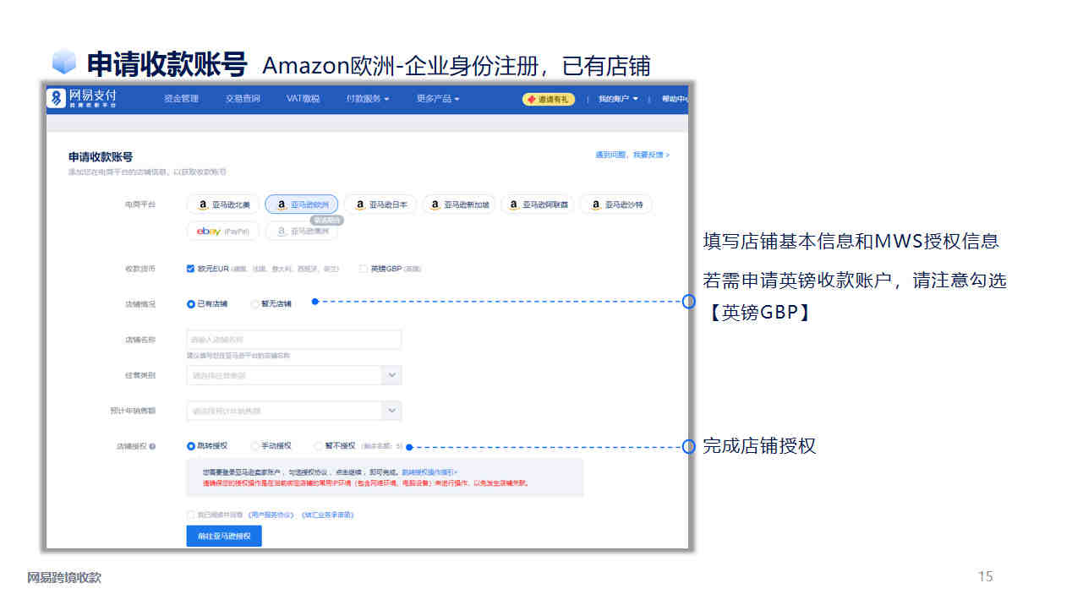Screen dimensions: 1072x605
Task: Select the 亚马逊北美 platform icon
Action: (222, 204)
